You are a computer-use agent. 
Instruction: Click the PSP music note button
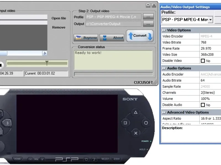(94, 159)
